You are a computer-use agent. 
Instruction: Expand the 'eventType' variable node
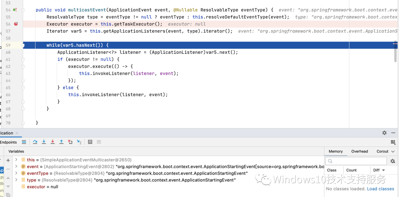(16, 173)
